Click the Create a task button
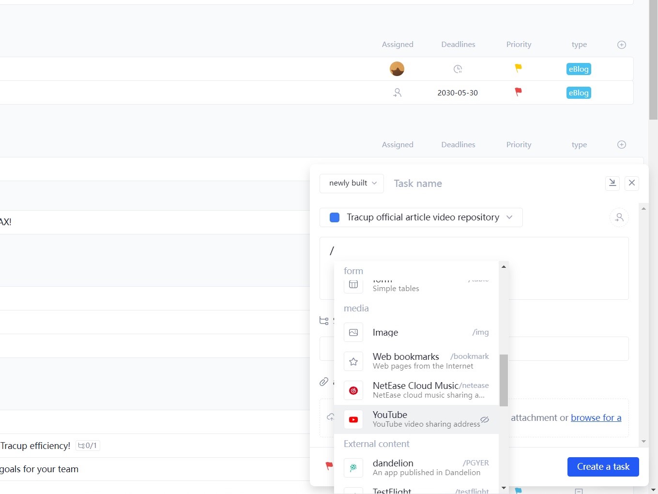 [x=603, y=467]
